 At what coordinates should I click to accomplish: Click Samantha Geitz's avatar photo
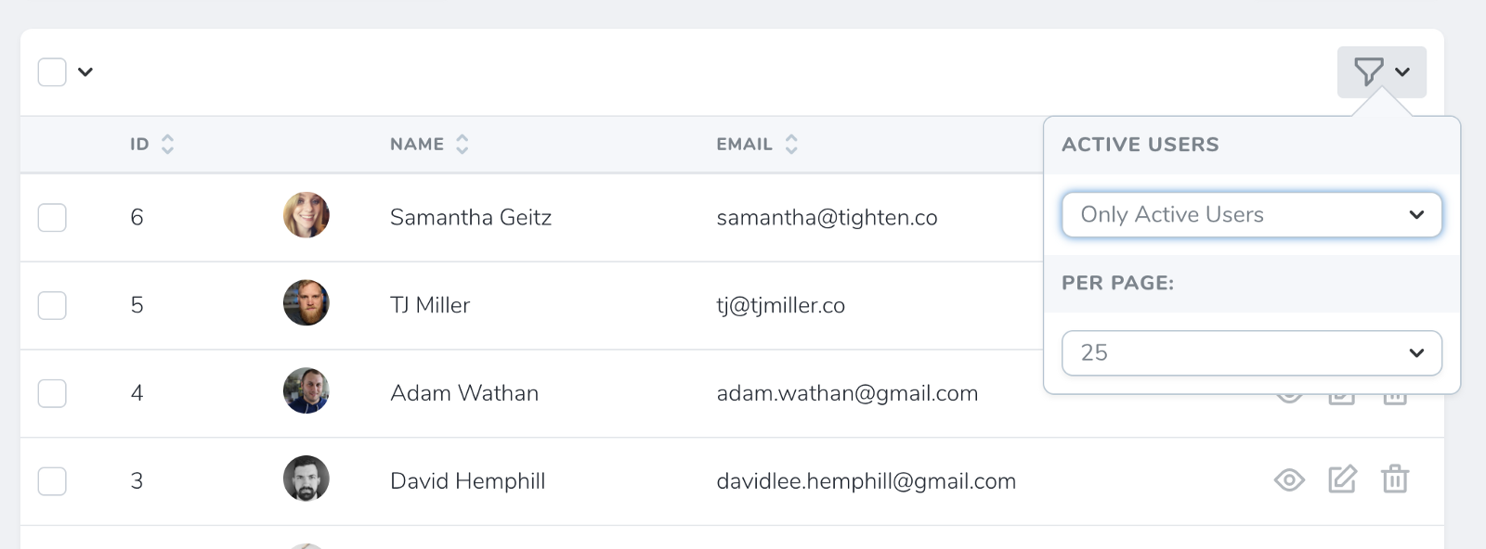click(306, 215)
